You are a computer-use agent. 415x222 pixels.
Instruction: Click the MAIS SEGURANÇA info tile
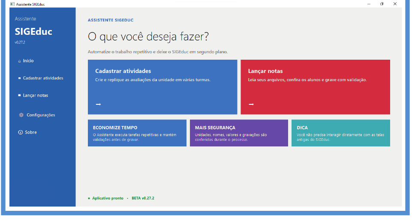239,133
